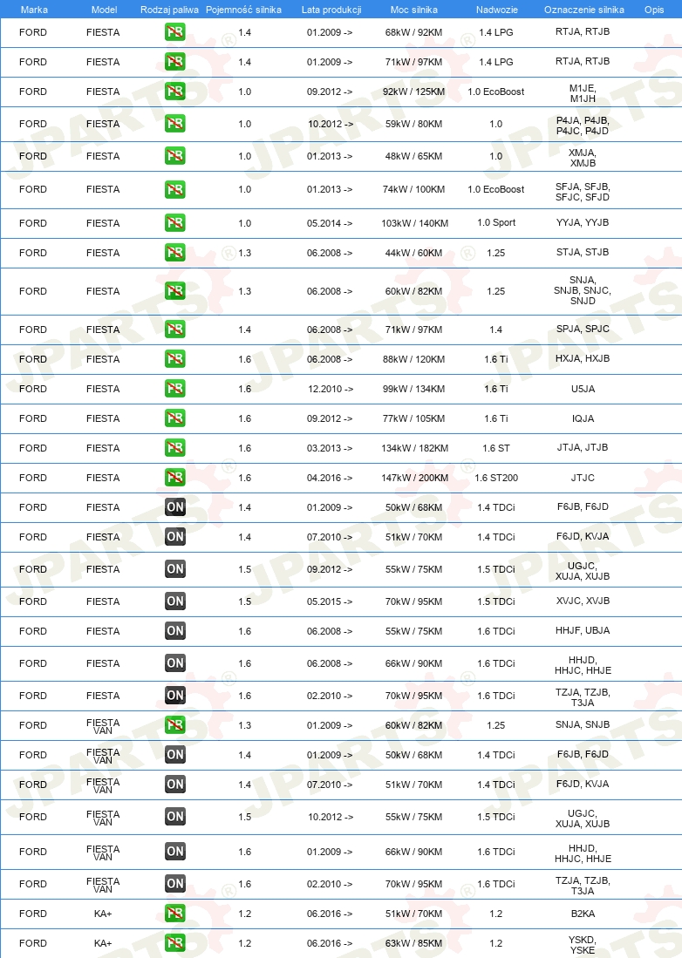Viewport: 682px width, 958px height.
Task: Click petrol icon in B2KA row
Action: [x=174, y=914]
